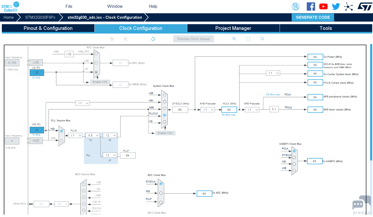Select HSI in the PLL Source Mux
The height and width of the screenshot is (217, 373).
click(x=62, y=131)
